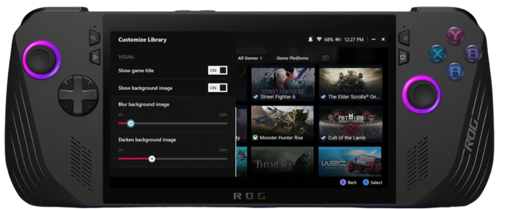
Task: Click the Blur background image slider handle
Action: point(130,123)
